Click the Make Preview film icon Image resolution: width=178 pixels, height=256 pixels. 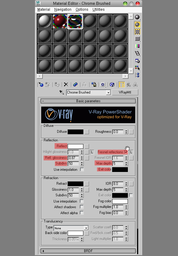pos(137,53)
